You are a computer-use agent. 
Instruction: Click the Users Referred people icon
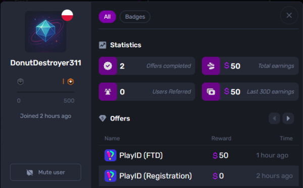point(108,92)
